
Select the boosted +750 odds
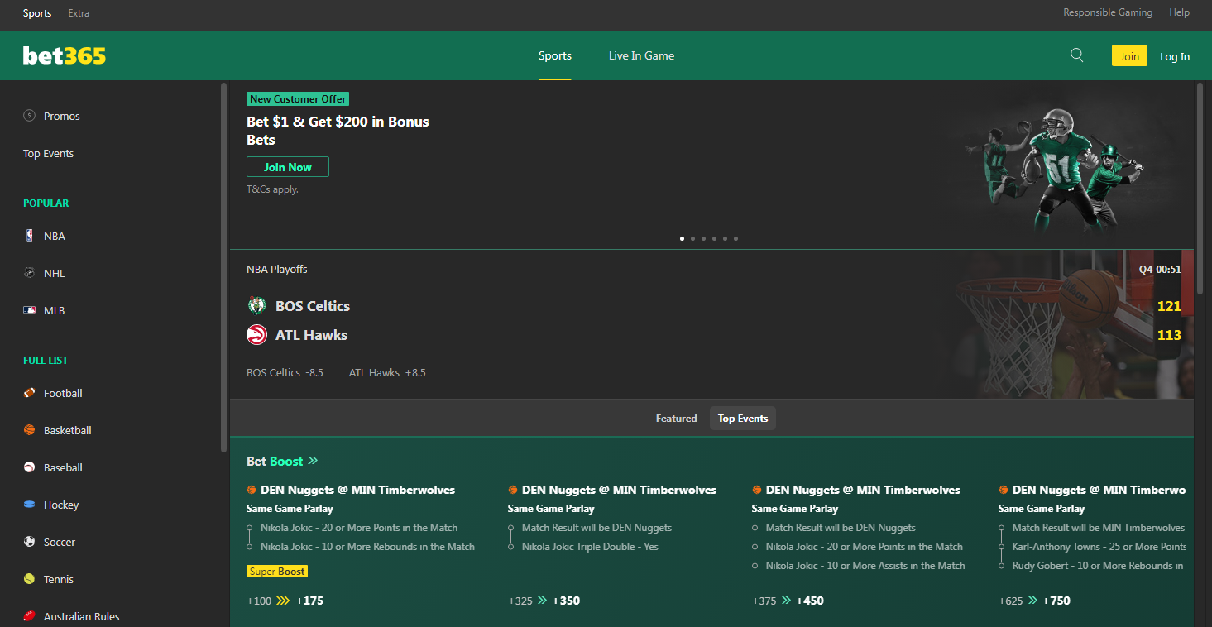(1056, 601)
